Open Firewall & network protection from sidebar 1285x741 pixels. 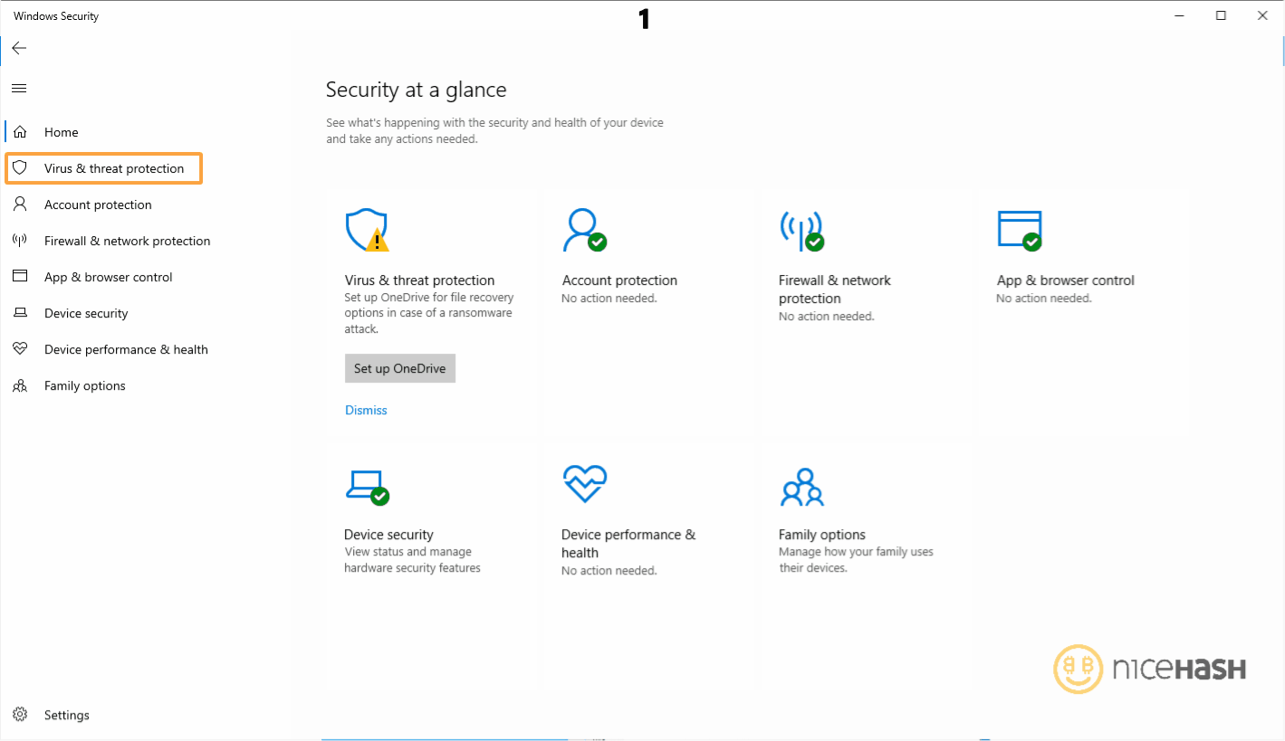point(127,241)
